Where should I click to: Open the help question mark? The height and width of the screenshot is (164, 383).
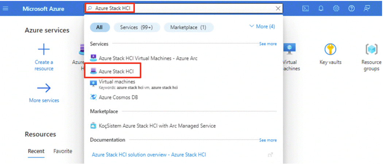click(352, 8)
